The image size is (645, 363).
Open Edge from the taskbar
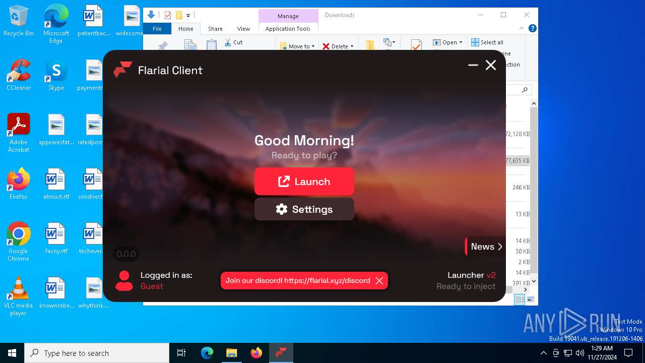point(207,353)
